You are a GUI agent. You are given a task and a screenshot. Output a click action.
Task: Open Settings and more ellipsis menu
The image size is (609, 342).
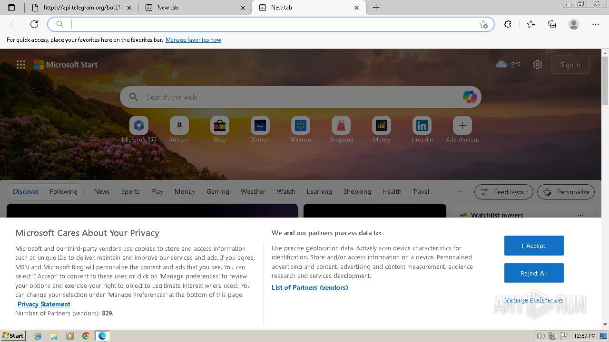click(596, 24)
